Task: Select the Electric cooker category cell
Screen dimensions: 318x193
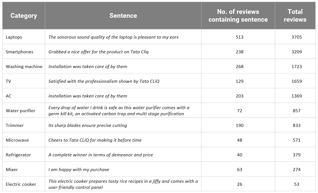Action: coord(21,184)
